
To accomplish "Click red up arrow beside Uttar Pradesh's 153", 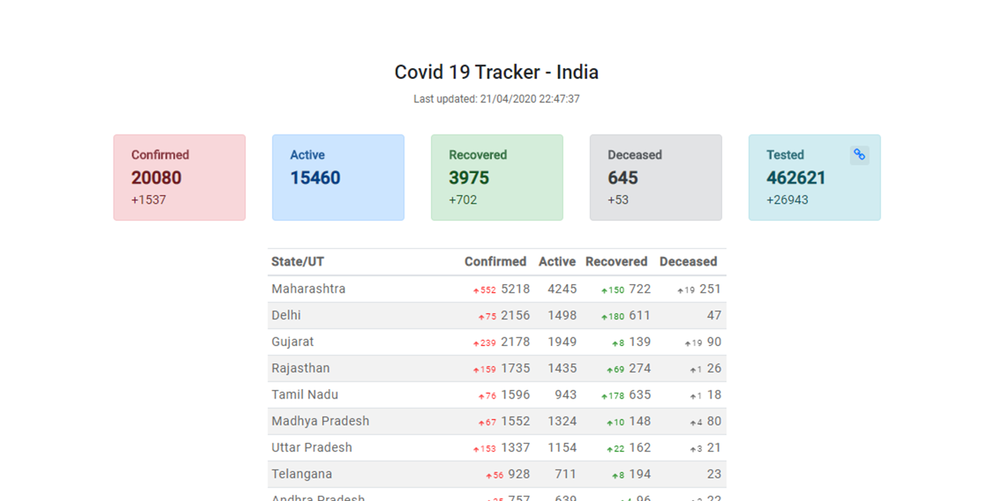I will (476, 449).
